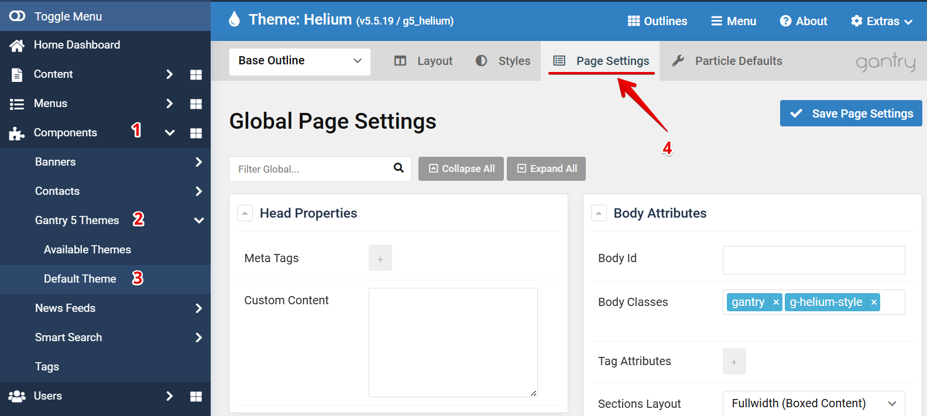Expand the Users menu chevron
Viewport: 927px width, 416px height.
pyautogui.click(x=169, y=396)
